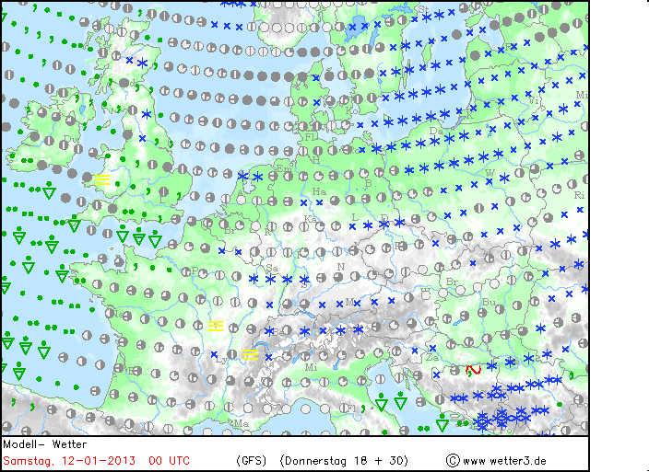
Task: Click the (Donnerstag 18 + 30) run label
Action: pos(344,460)
